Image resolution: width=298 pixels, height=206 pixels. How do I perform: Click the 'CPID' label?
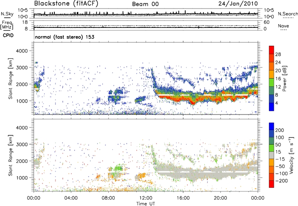coord(8,35)
